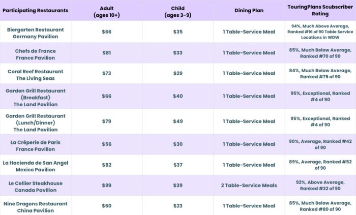Viewport: 356px width, 215px height.
Task: Select the Dining Plan column header
Action: click(249, 10)
